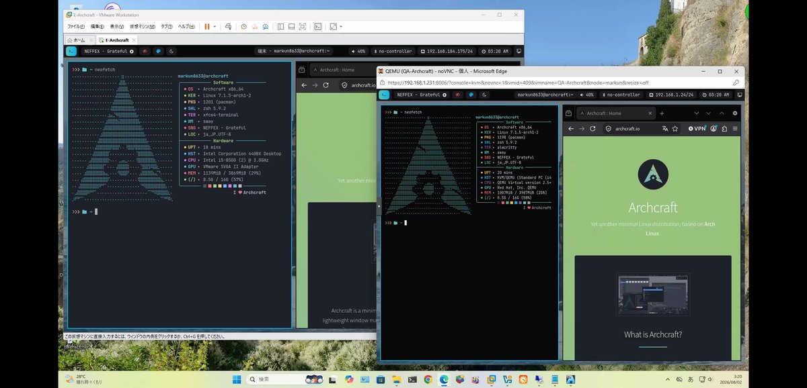Switch to the ホーム tab in VMware
807x388 pixels.
point(75,40)
